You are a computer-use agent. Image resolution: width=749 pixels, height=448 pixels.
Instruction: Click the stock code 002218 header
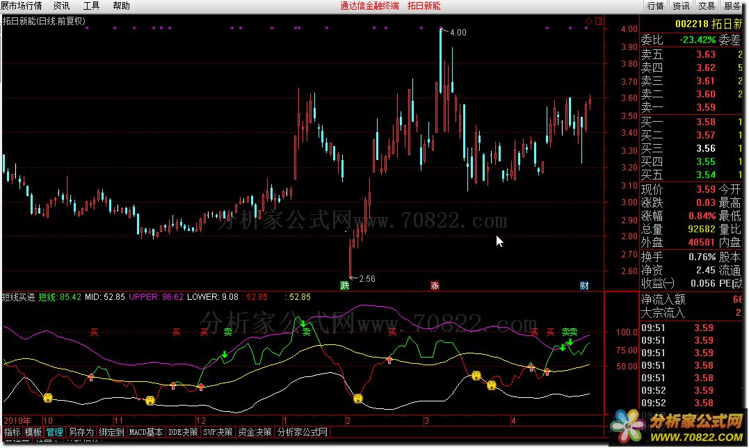click(x=692, y=24)
